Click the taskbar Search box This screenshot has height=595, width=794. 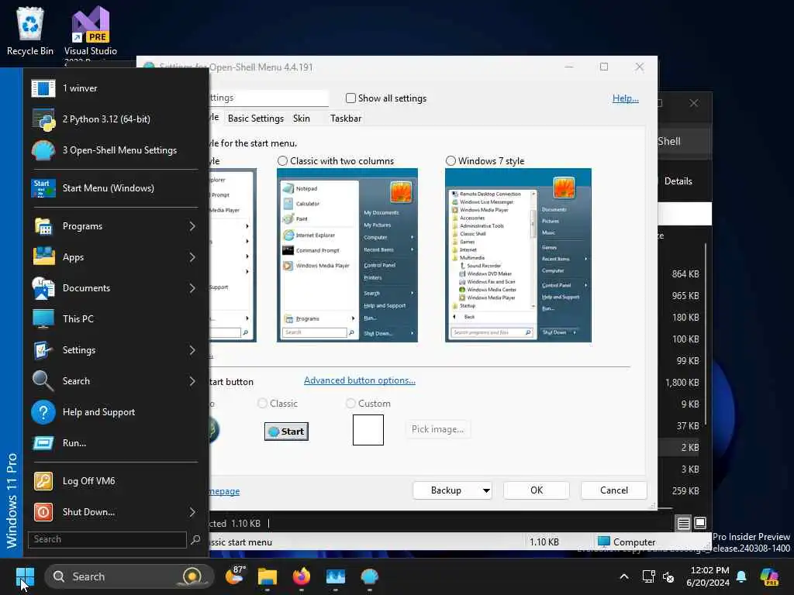[129, 576]
